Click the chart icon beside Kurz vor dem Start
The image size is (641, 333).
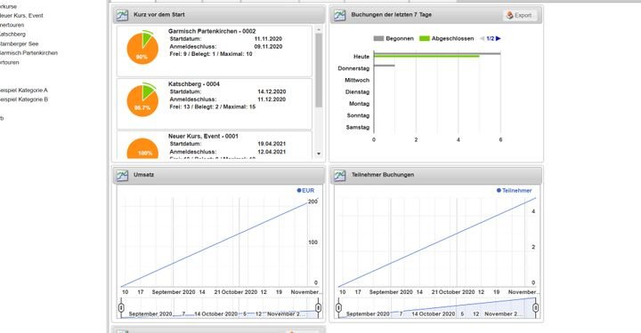(122, 15)
